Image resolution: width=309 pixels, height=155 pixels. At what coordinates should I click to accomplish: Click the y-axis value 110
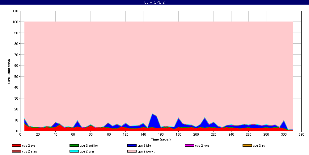point(15,11)
